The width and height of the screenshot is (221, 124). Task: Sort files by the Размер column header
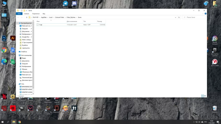tap(100, 21)
